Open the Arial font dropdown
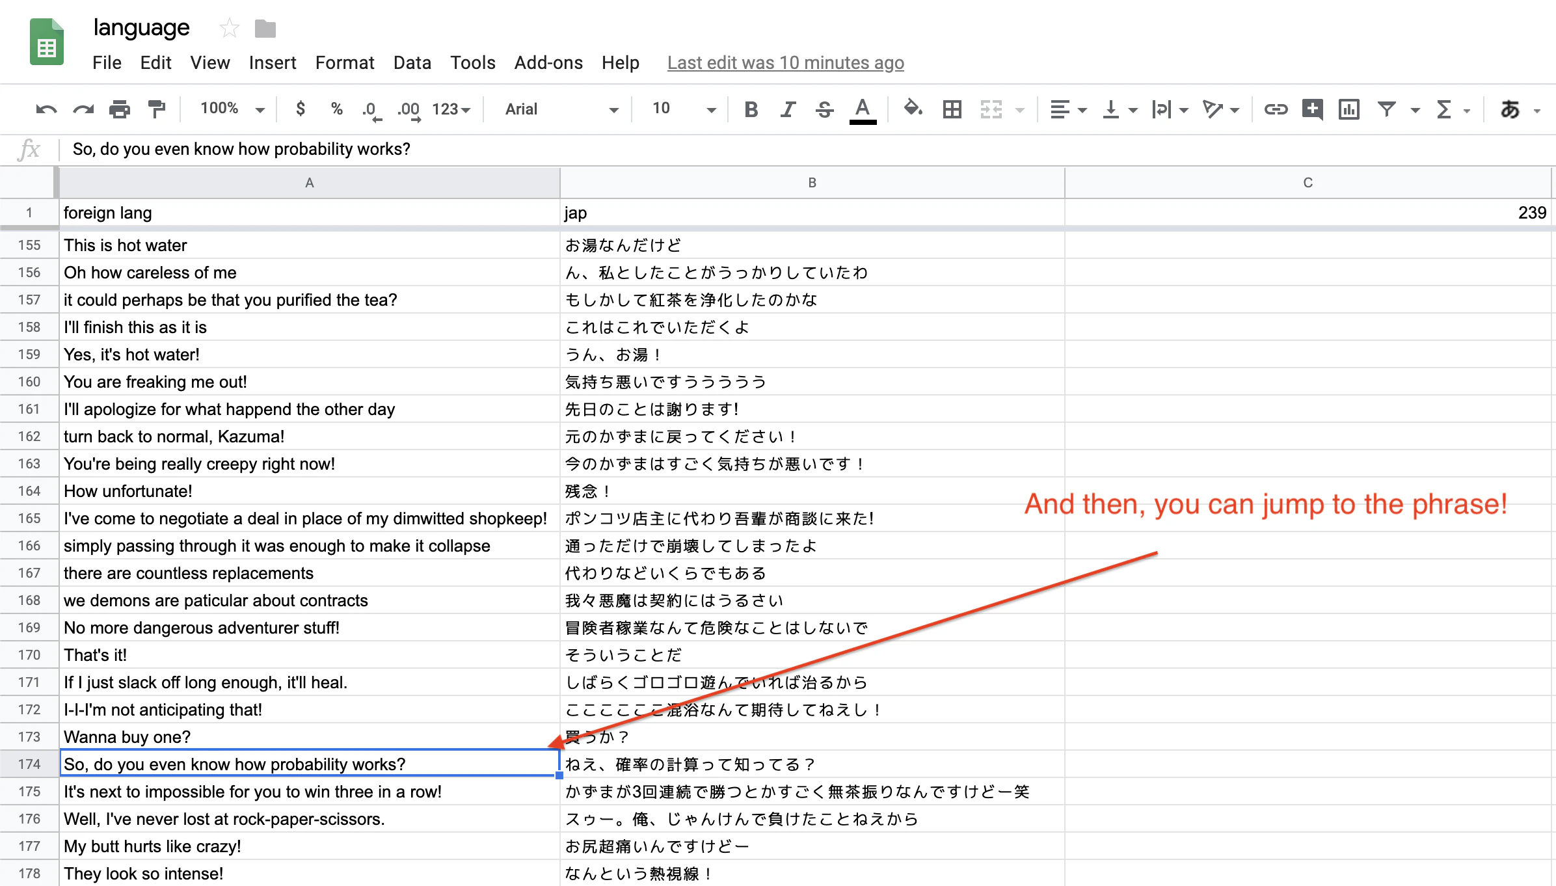The width and height of the screenshot is (1556, 886). pyautogui.click(x=562, y=109)
